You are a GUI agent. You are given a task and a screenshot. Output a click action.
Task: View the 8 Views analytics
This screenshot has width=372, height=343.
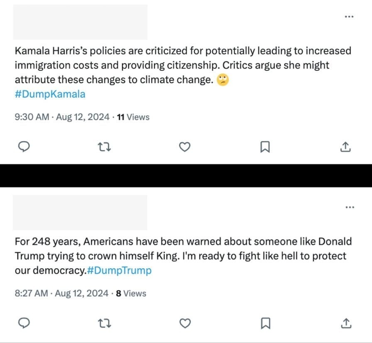pos(131,294)
